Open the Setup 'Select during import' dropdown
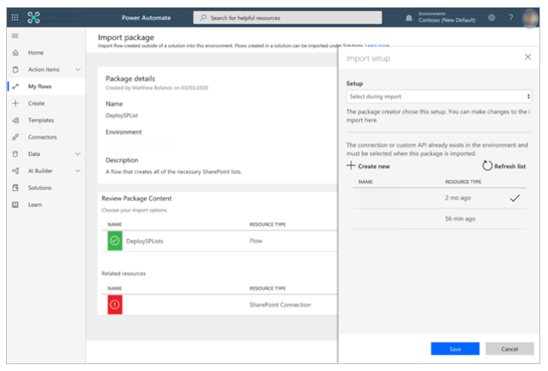 pos(439,97)
